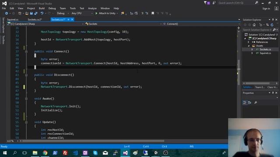
Task: Open Chrome from the taskbar
Action: (x=45, y=153)
